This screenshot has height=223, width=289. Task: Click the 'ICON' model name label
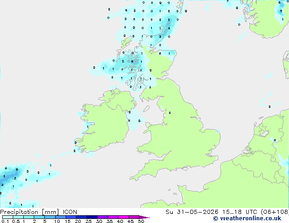coord(70,212)
